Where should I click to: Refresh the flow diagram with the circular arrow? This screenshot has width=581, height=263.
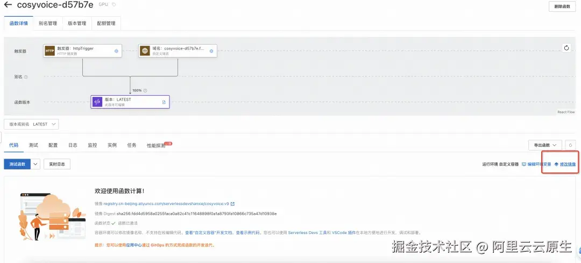(x=566, y=48)
